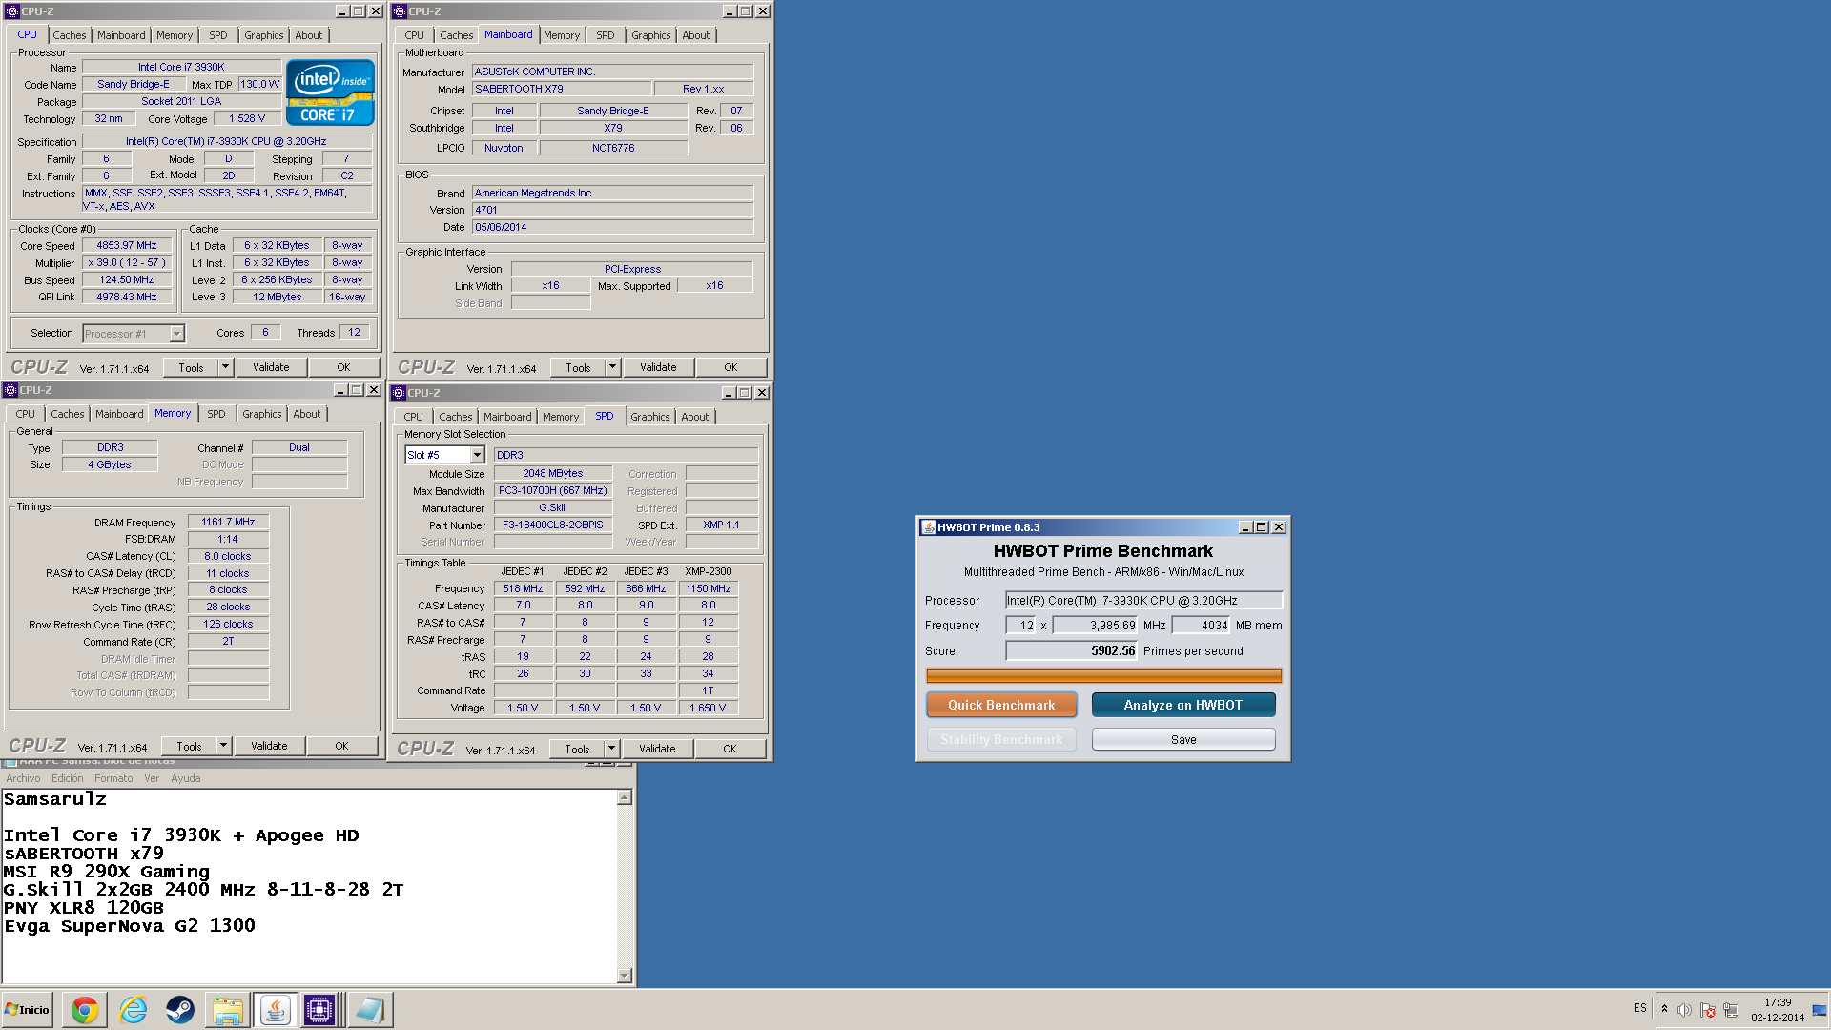Viewport: 1831px width, 1030px height.
Task: Open Steam from the taskbar
Action: point(180,1010)
